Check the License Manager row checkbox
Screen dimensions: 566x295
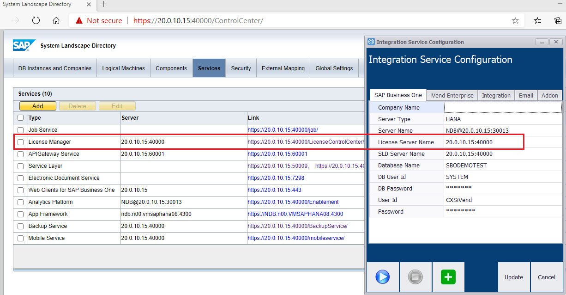20,142
